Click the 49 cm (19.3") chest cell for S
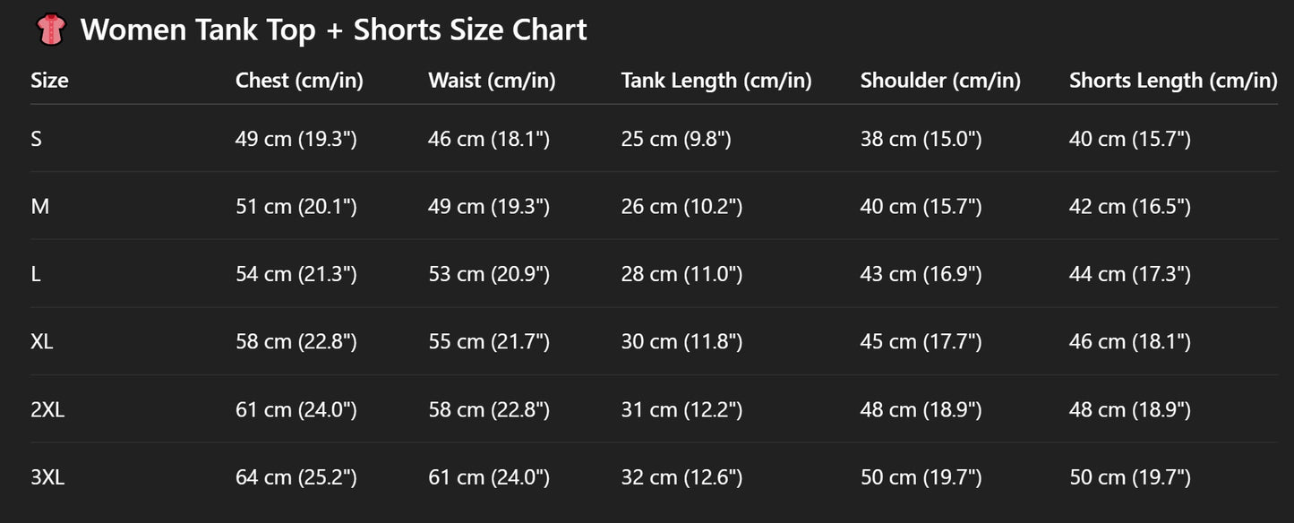The width and height of the screenshot is (1294, 523). tap(296, 139)
